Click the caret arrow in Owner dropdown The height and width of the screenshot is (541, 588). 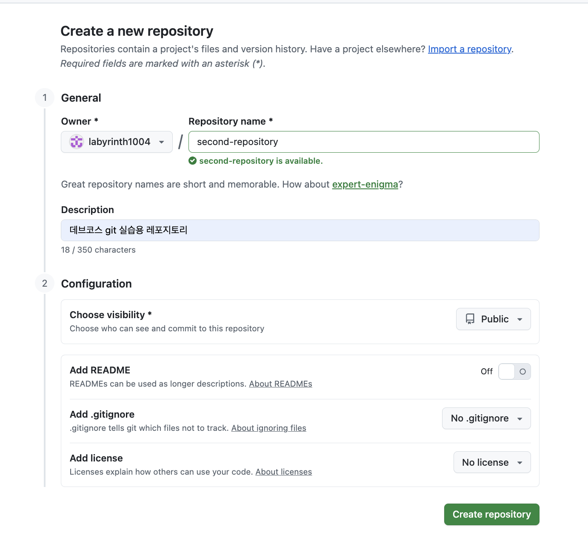pos(162,142)
